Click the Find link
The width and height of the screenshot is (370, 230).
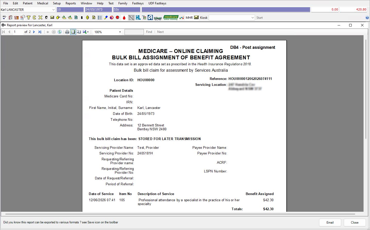click(149, 32)
